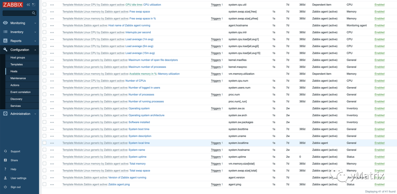Open Maintenance under Configuration
Screen dimensions: 397x194
[18, 78]
